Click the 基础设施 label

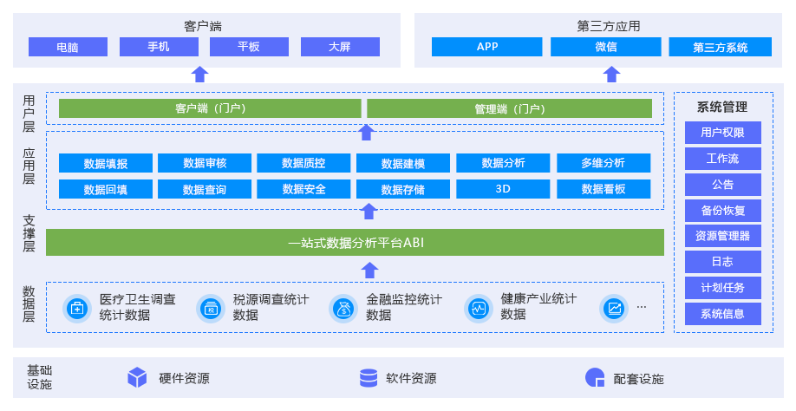point(40,377)
